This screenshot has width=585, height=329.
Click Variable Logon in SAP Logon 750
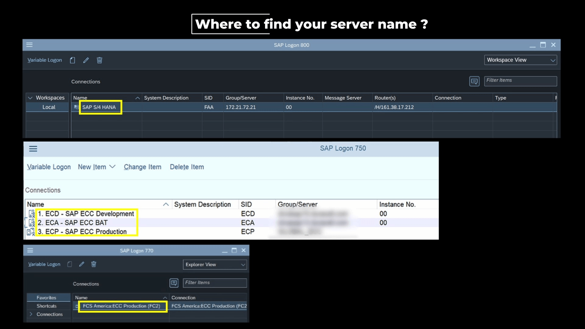coord(49,167)
